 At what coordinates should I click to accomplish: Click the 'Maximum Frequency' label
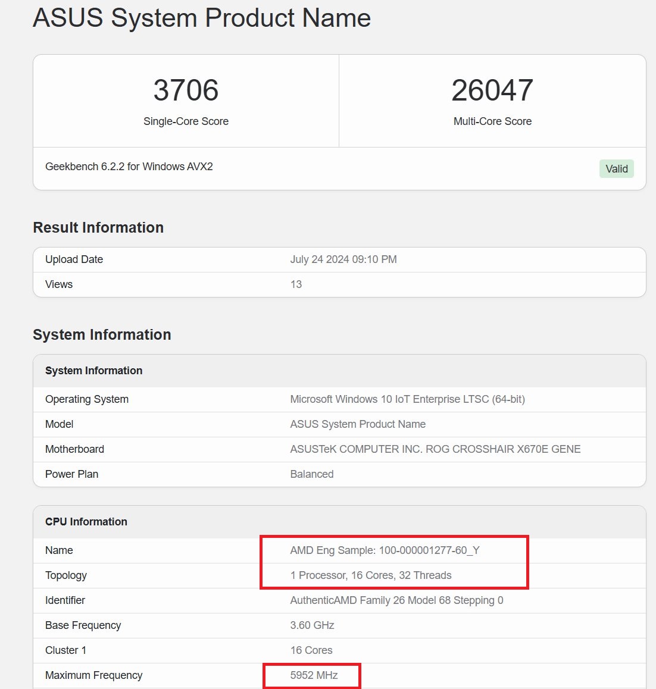93,675
